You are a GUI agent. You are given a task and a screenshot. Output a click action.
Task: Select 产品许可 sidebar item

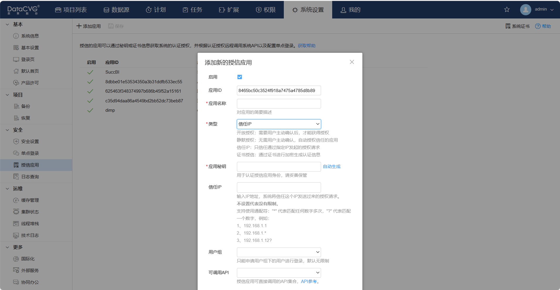click(30, 83)
